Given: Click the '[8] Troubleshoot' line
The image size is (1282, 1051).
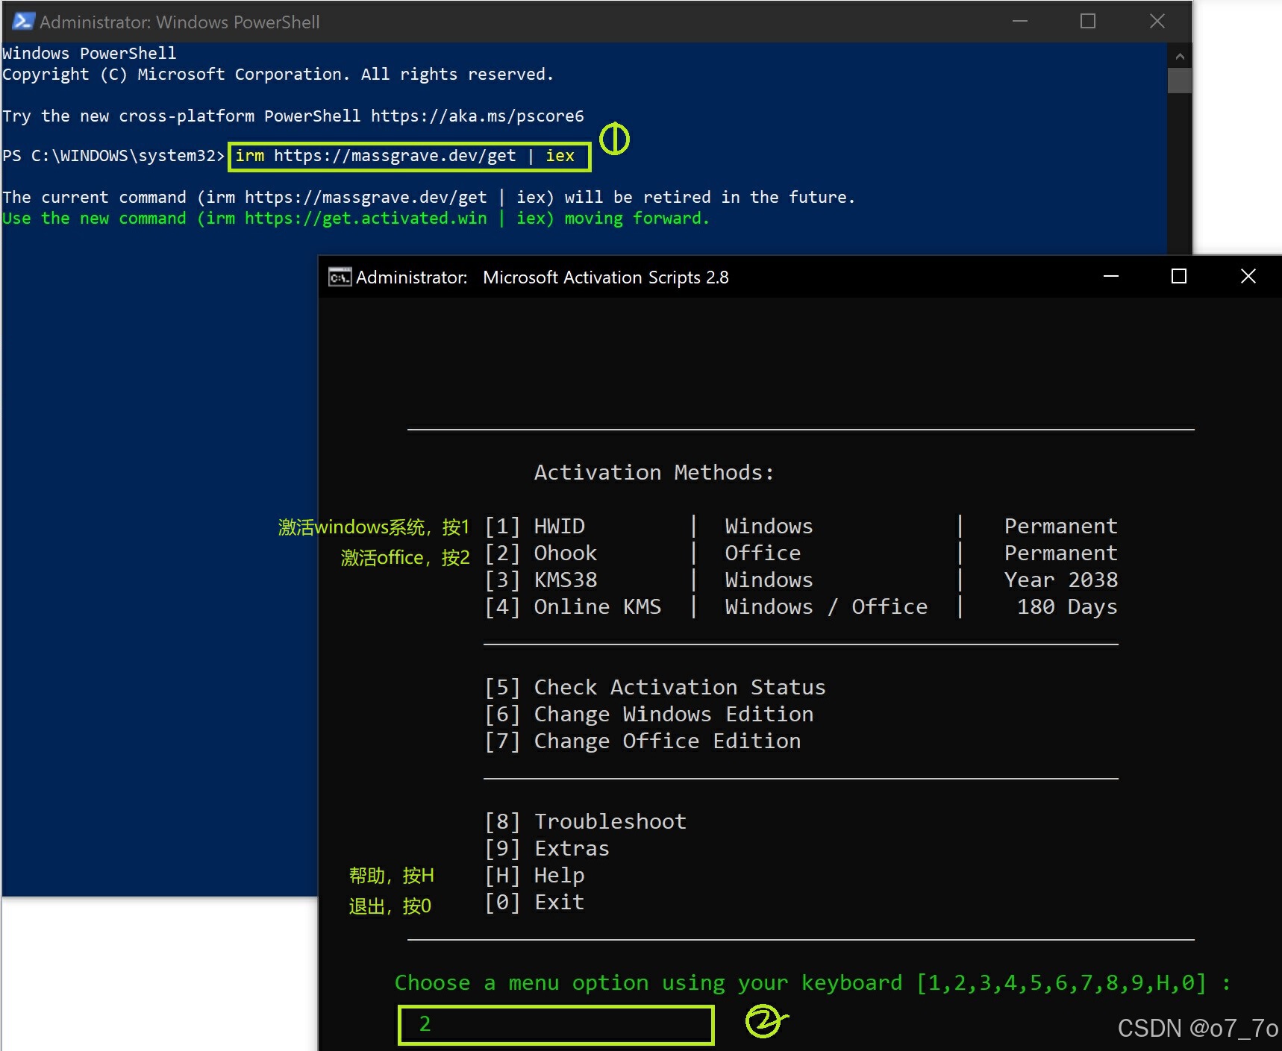Looking at the screenshot, I should [585, 821].
